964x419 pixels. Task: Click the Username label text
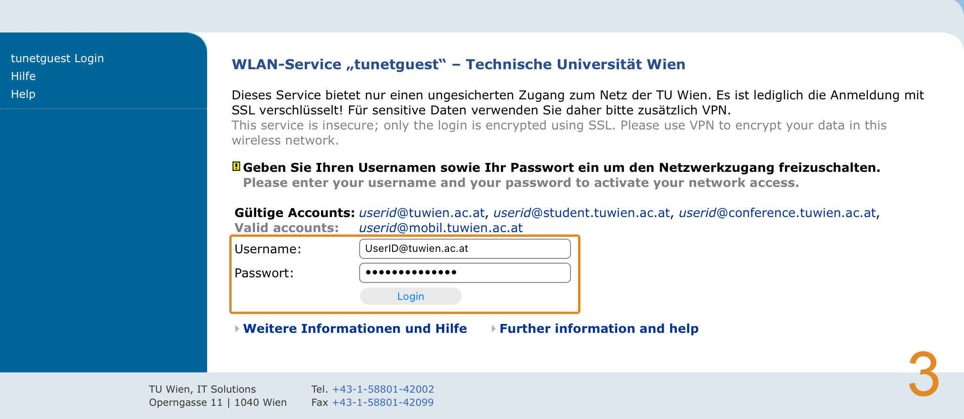pos(268,249)
